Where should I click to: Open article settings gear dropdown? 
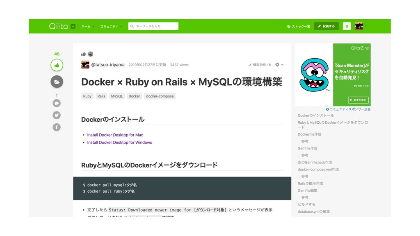(279, 65)
